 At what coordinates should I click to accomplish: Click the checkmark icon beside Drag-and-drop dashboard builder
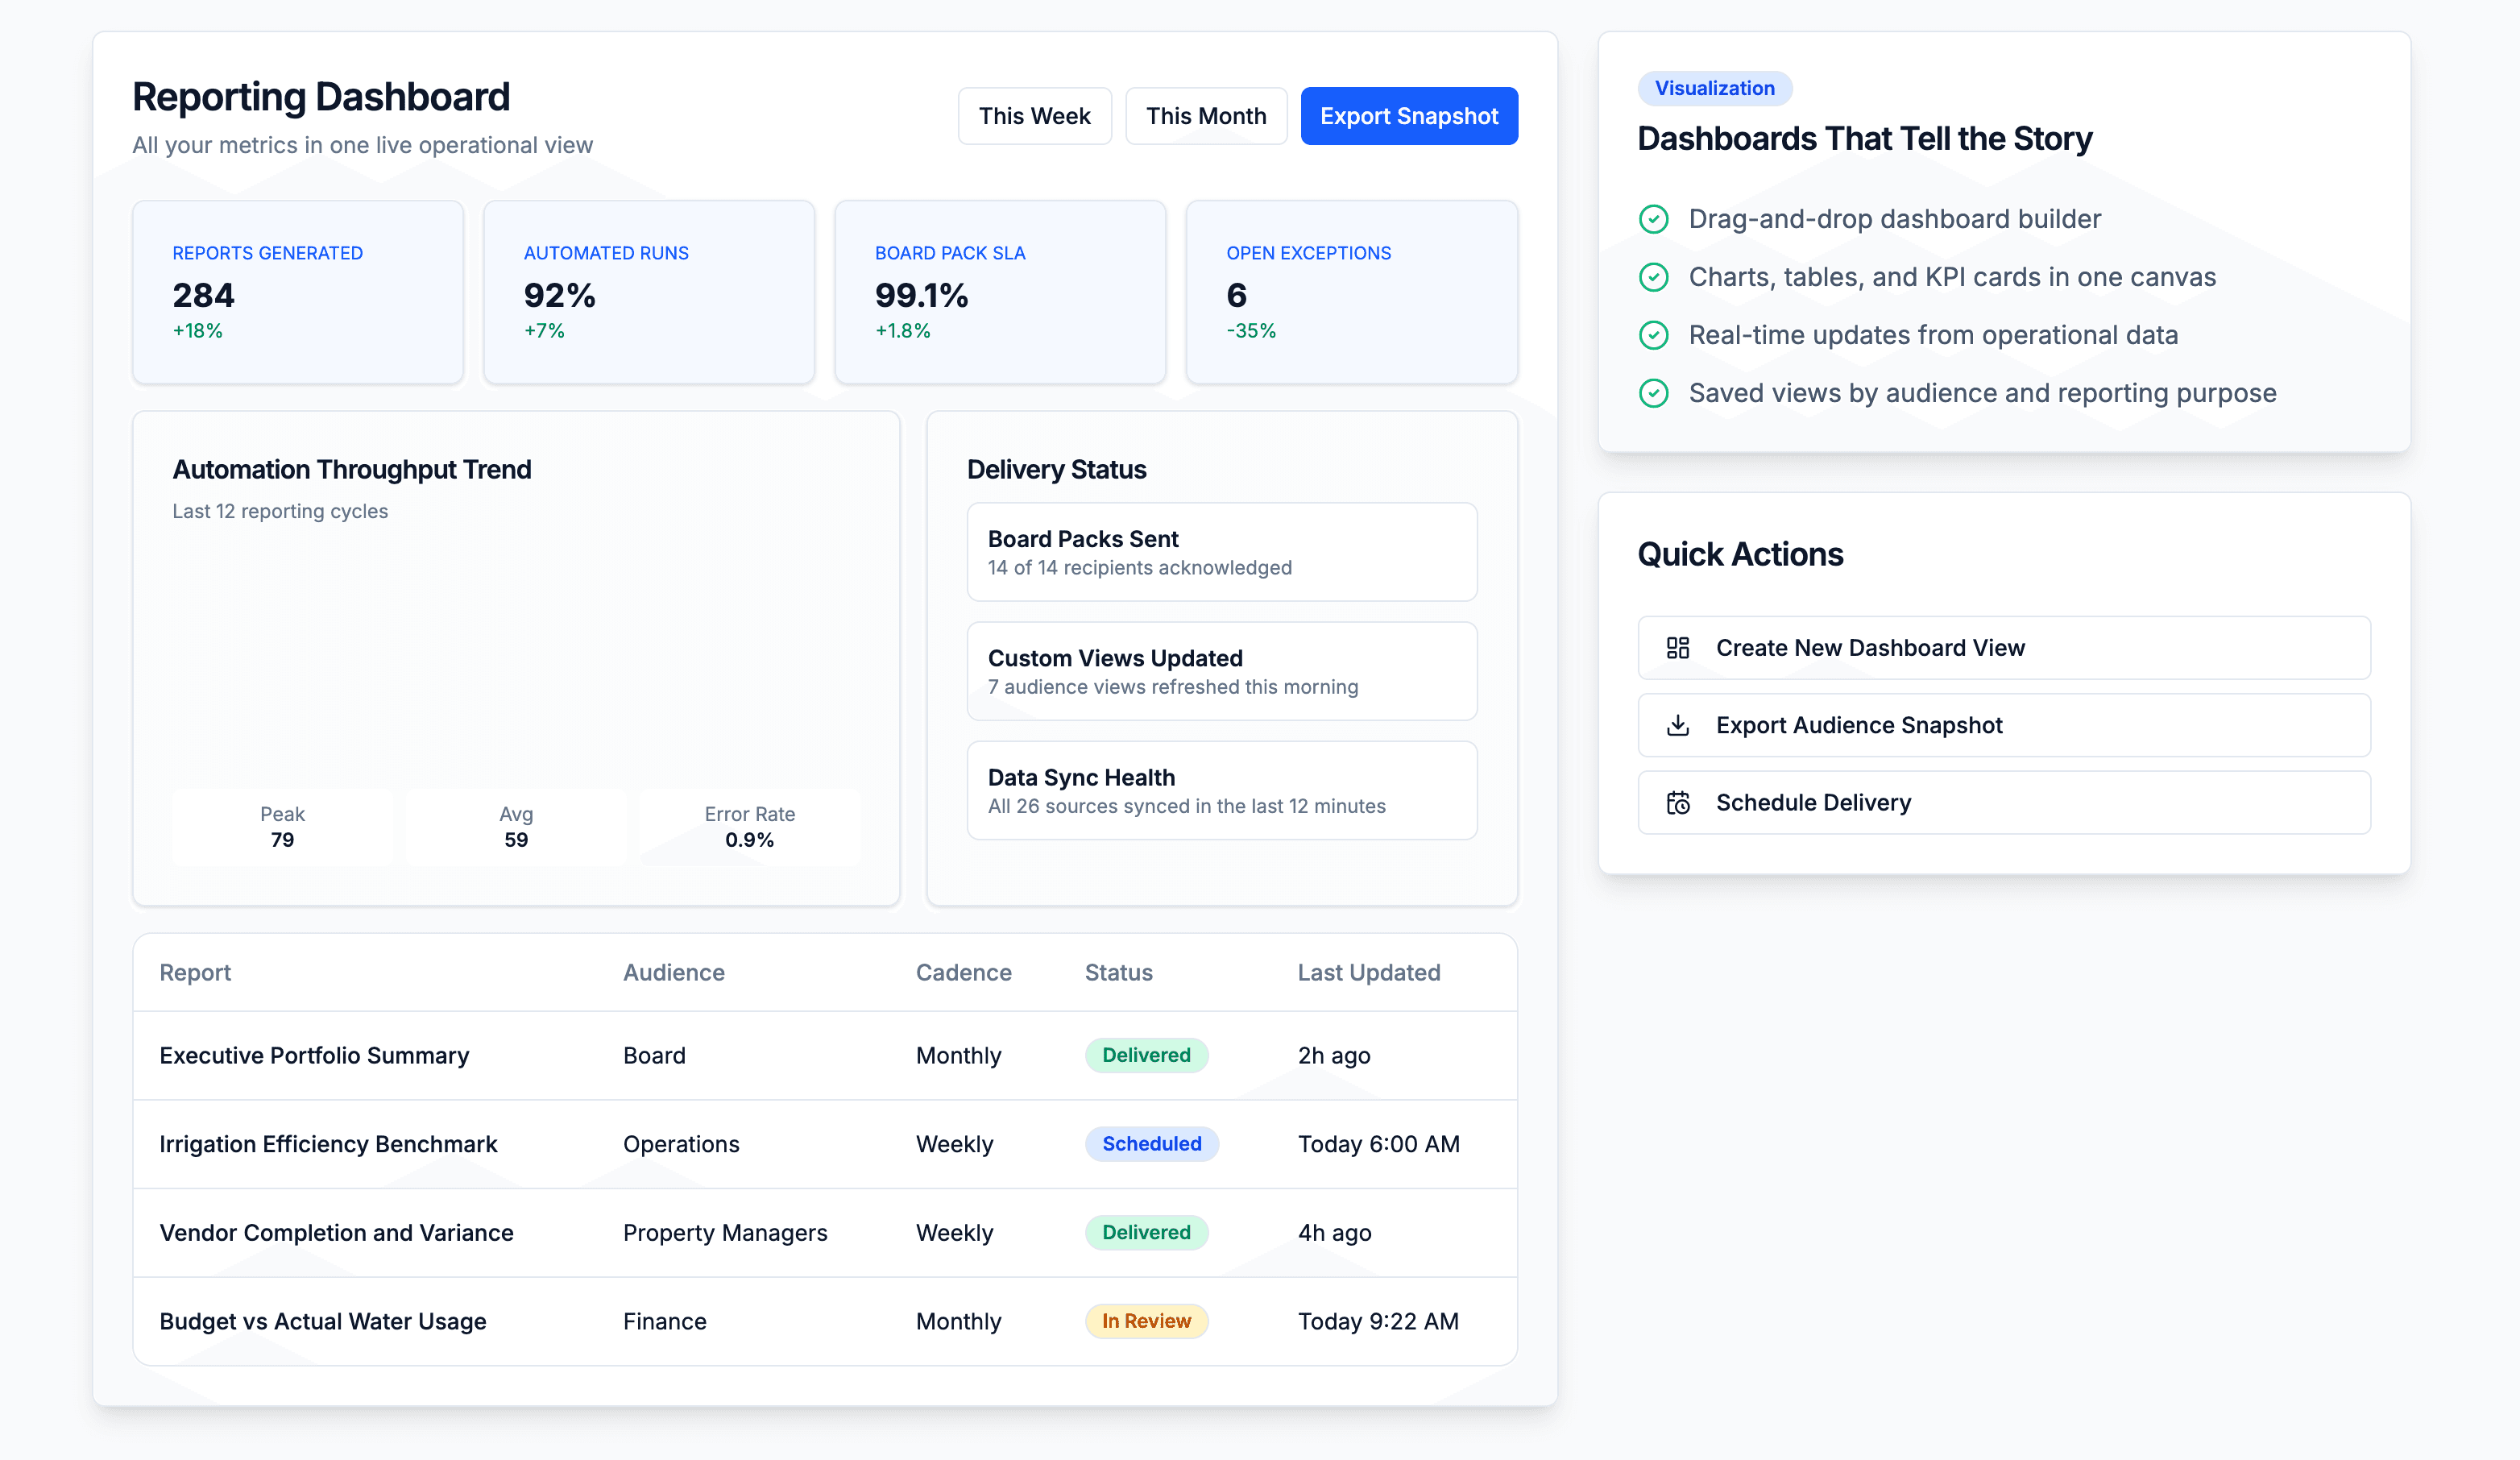pyautogui.click(x=1655, y=219)
